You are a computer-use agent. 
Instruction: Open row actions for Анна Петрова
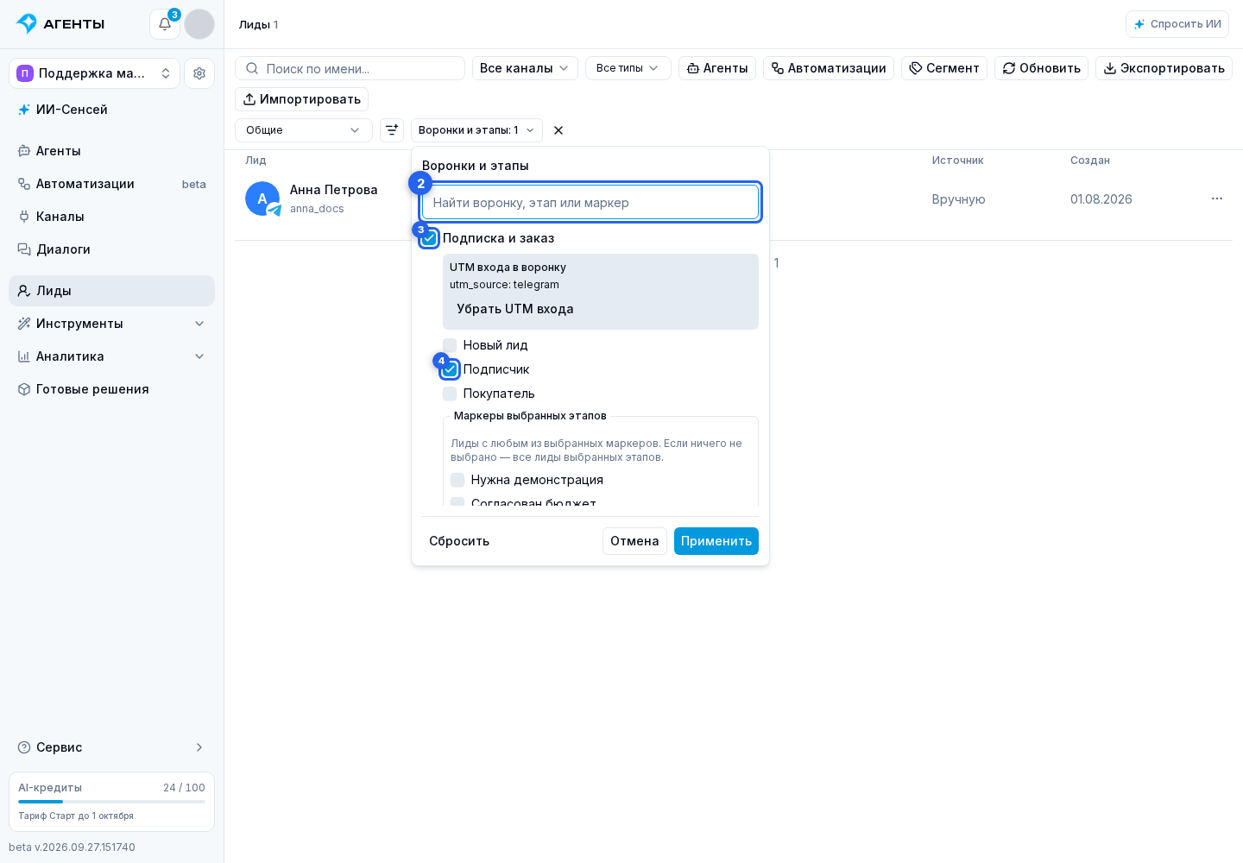point(1217,198)
